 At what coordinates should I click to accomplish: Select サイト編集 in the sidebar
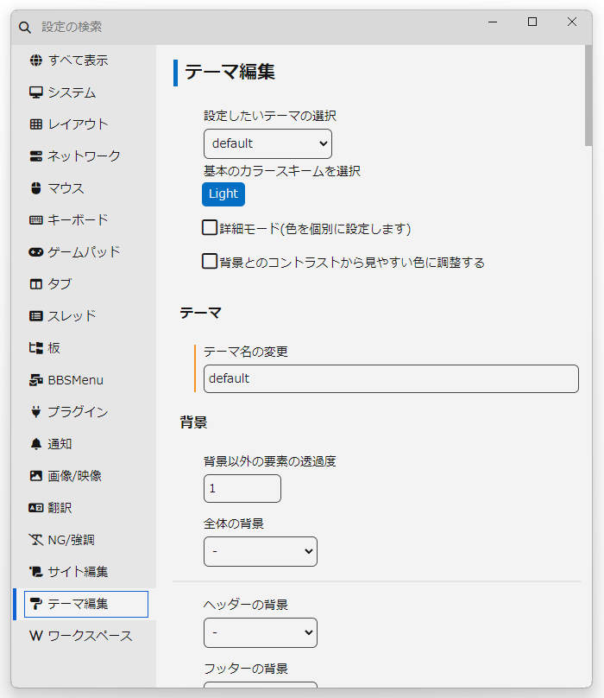click(78, 572)
